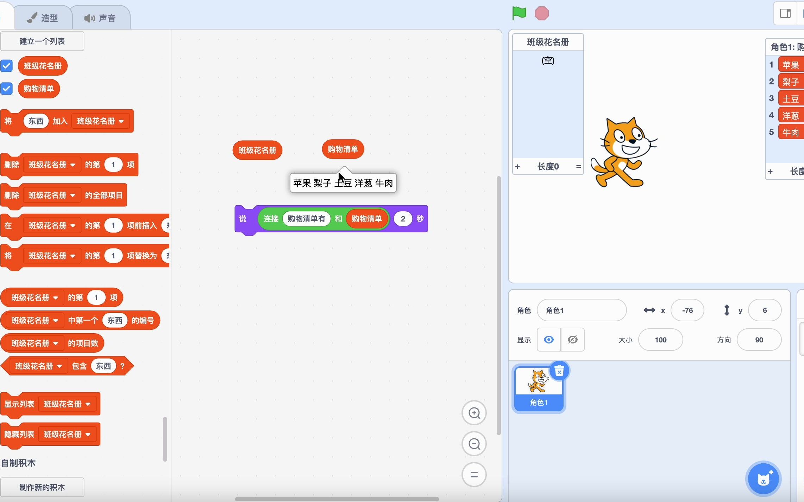
Task: Click the 制作新的积木 button
Action: pos(42,487)
